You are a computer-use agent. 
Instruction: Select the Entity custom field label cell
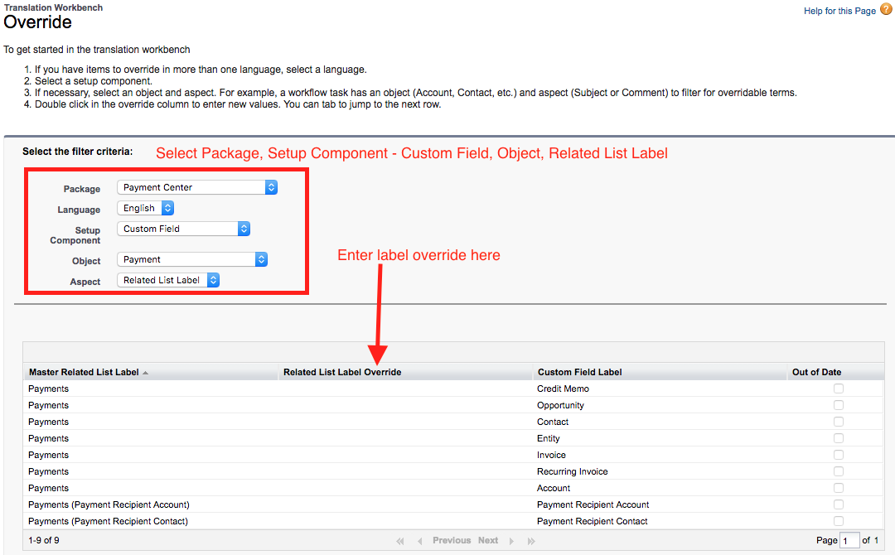[x=548, y=438]
